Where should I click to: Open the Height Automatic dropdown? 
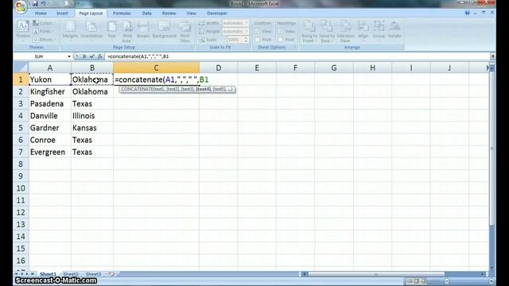point(247,32)
